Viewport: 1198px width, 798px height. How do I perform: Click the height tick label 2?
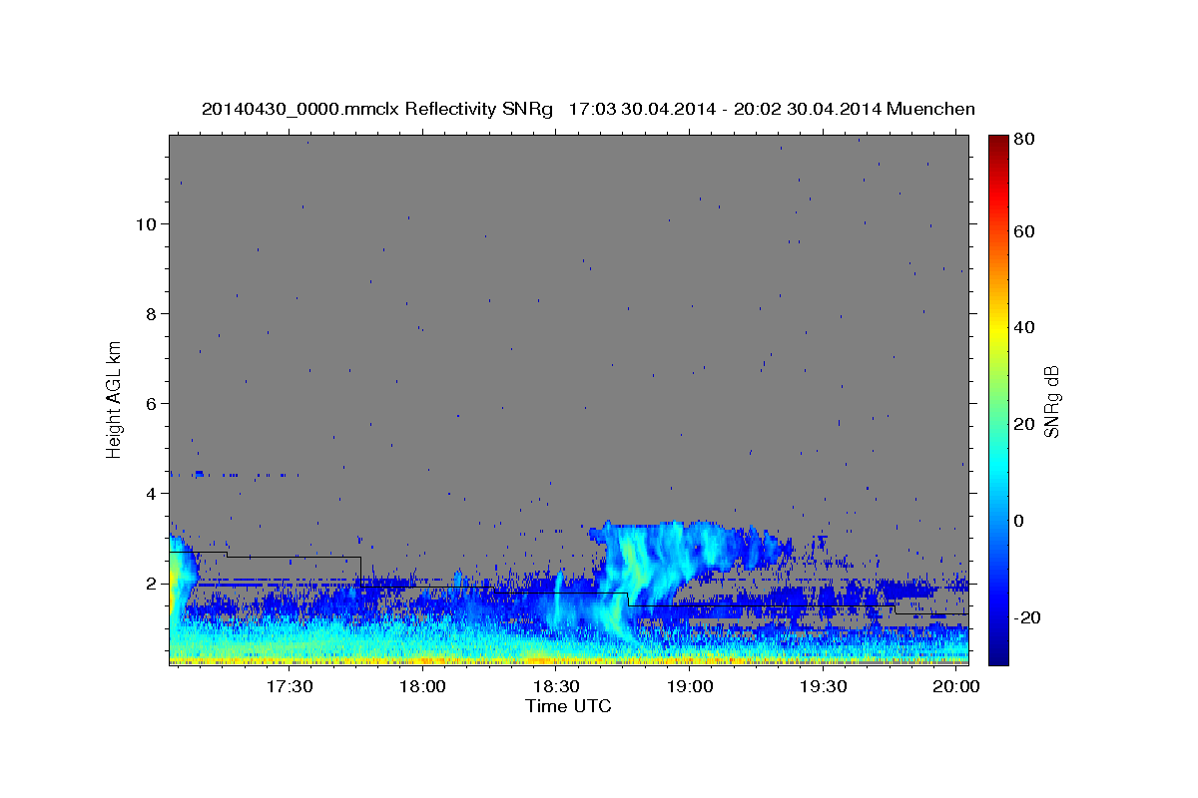[x=150, y=584]
